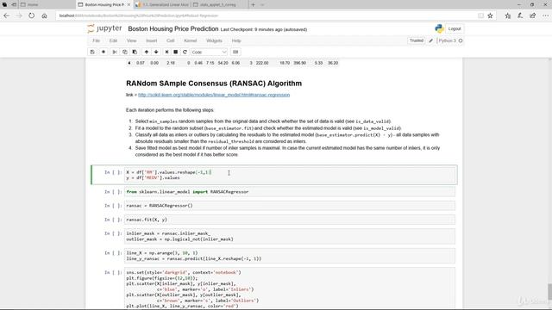The width and height of the screenshot is (552, 310).
Task: Open the command palette keyboard icon
Action: 235,52
